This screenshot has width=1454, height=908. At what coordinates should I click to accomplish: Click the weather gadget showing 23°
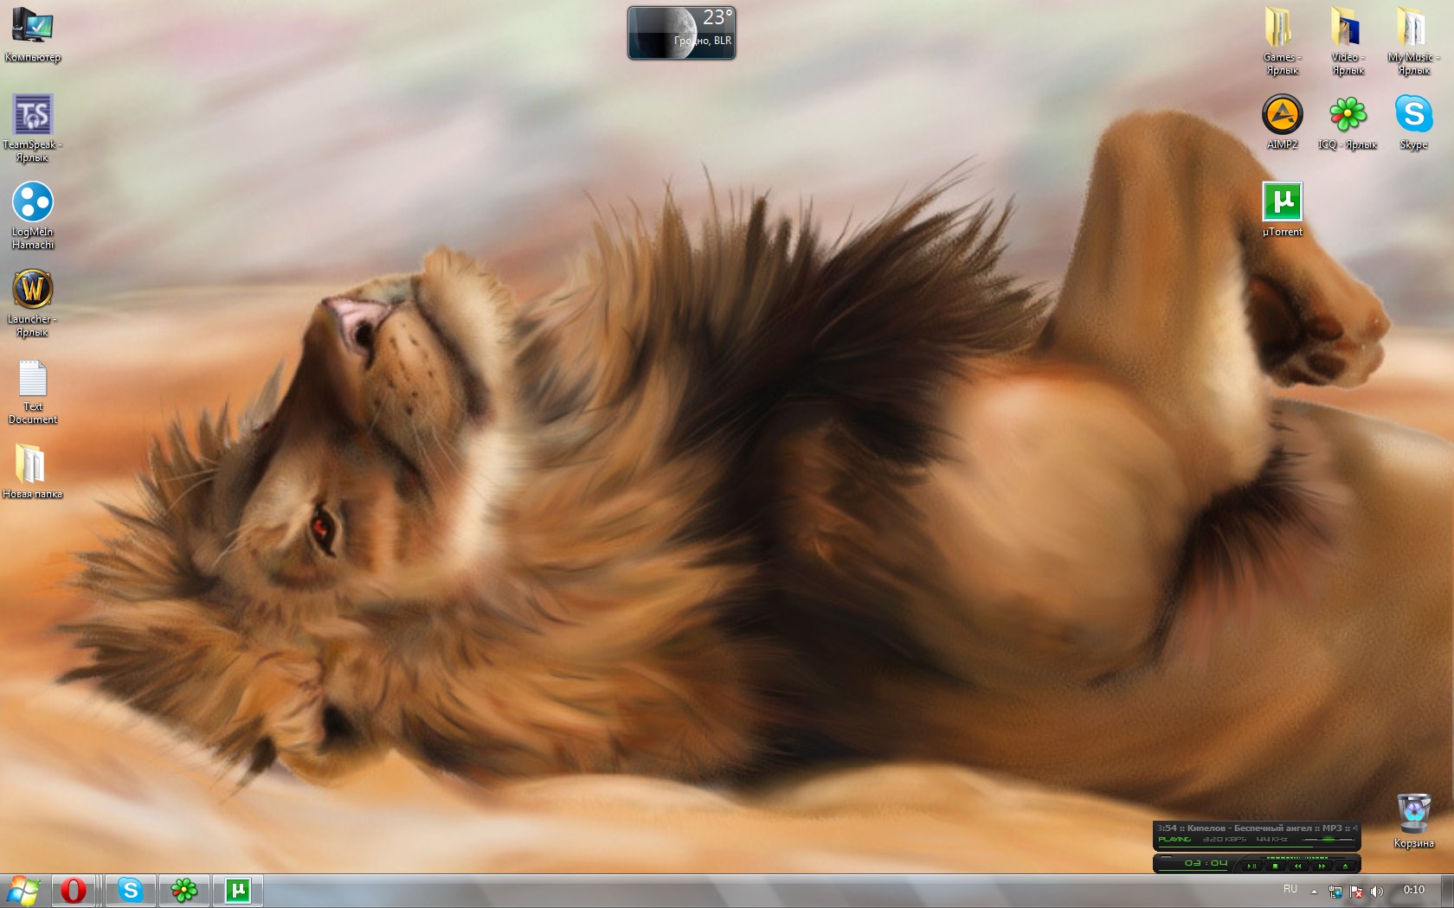[x=681, y=33]
